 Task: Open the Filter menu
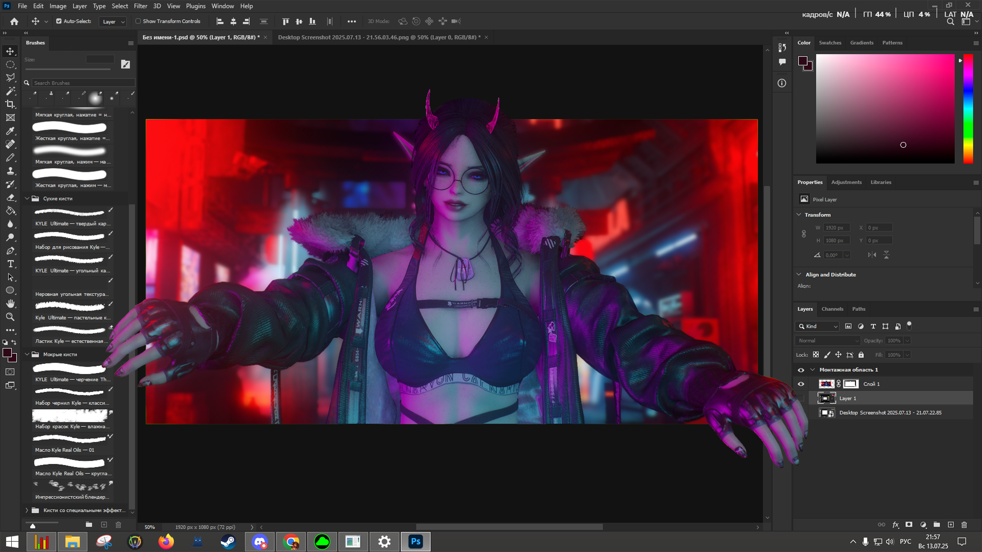coord(140,6)
